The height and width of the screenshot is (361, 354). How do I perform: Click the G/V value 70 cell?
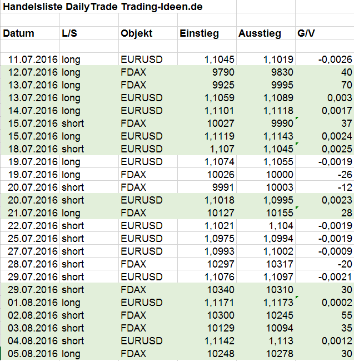coord(325,85)
